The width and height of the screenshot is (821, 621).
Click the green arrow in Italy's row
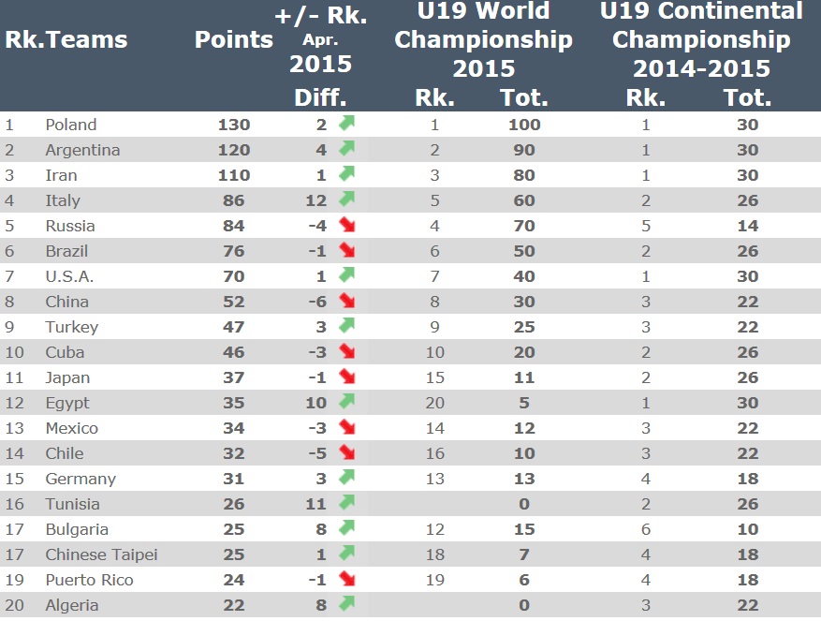[x=346, y=200]
